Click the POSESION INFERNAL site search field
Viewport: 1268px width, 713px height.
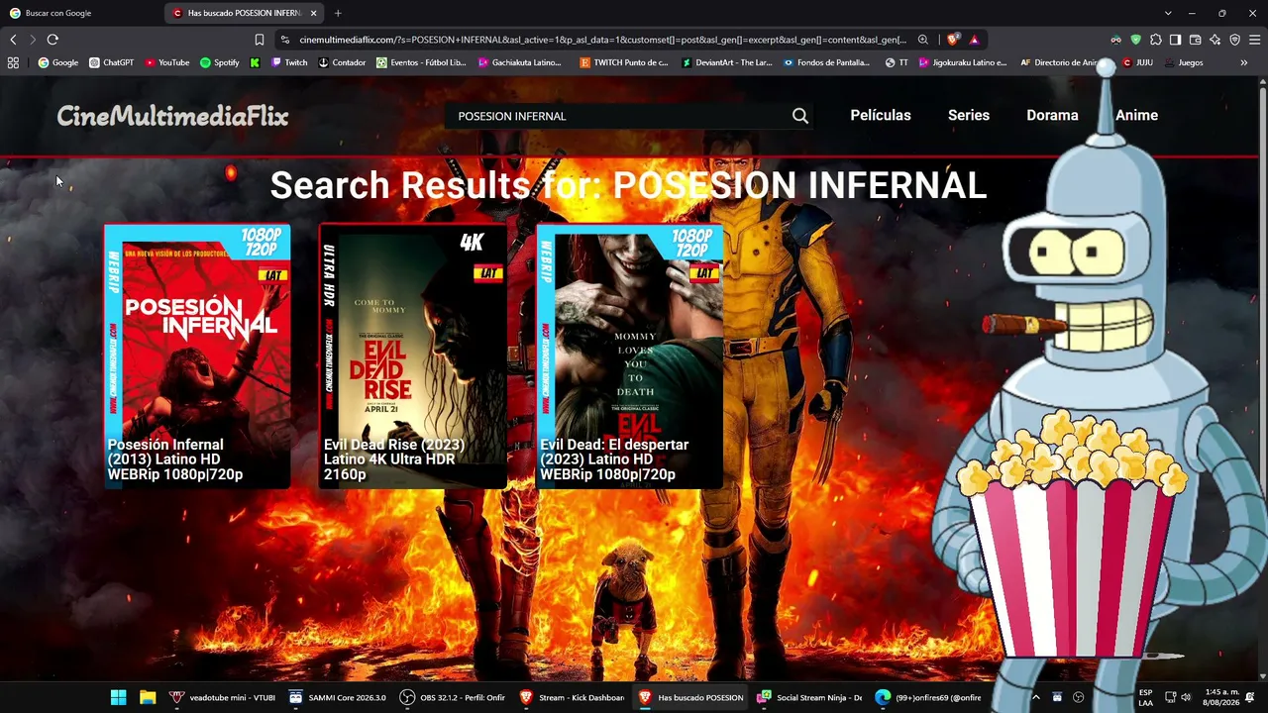click(619, 116)
